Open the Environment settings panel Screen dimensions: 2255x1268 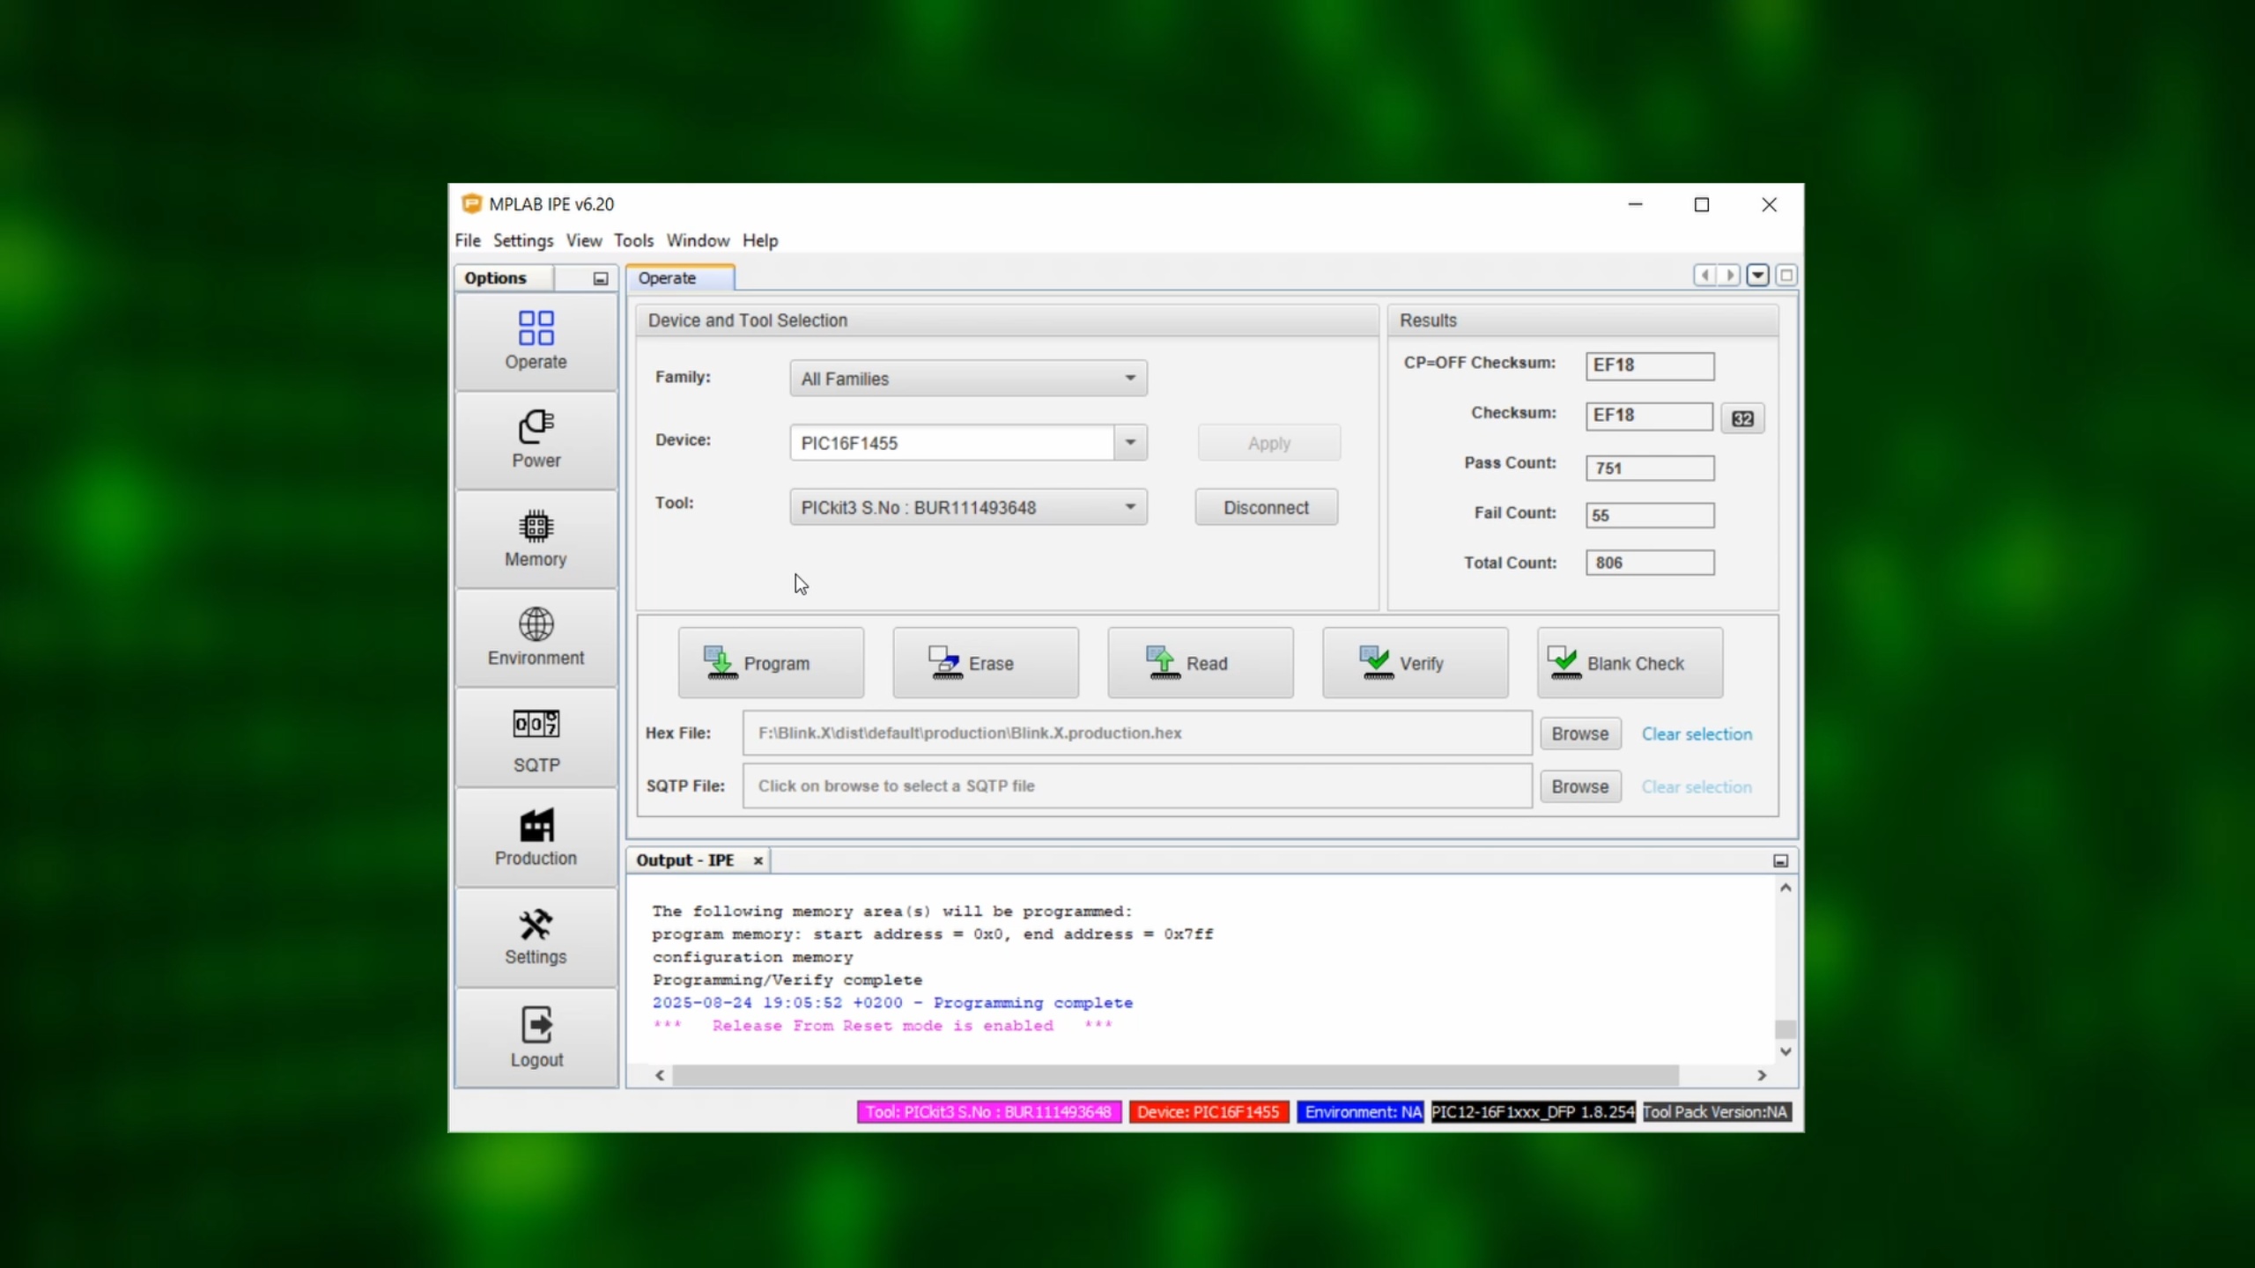pyautogui.click(x=536, y=637)
